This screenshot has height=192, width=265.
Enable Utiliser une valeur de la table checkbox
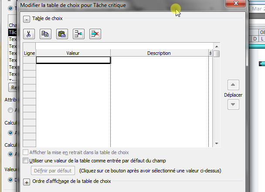coord(25,161)
